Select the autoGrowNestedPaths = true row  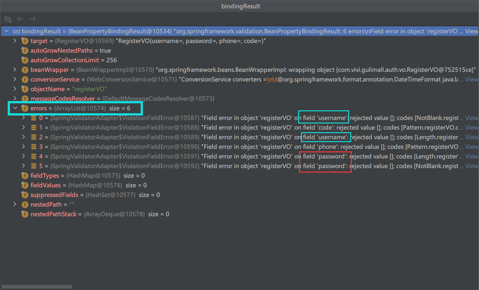click(239, 50)
